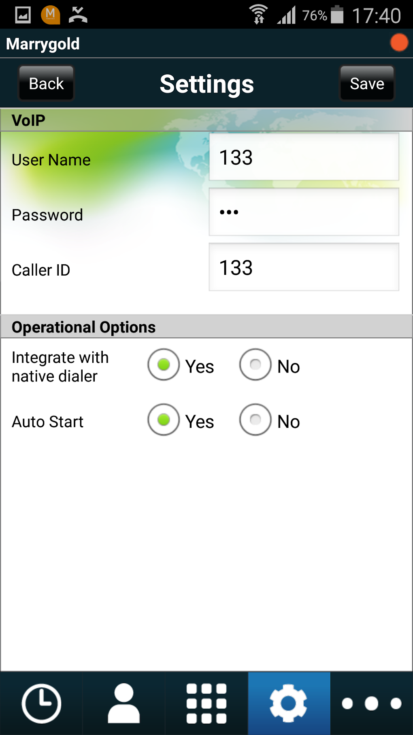Screen dimensions: 413x735
Task: Select No for Integrate with native dialer
Action: tap(255, 365)
